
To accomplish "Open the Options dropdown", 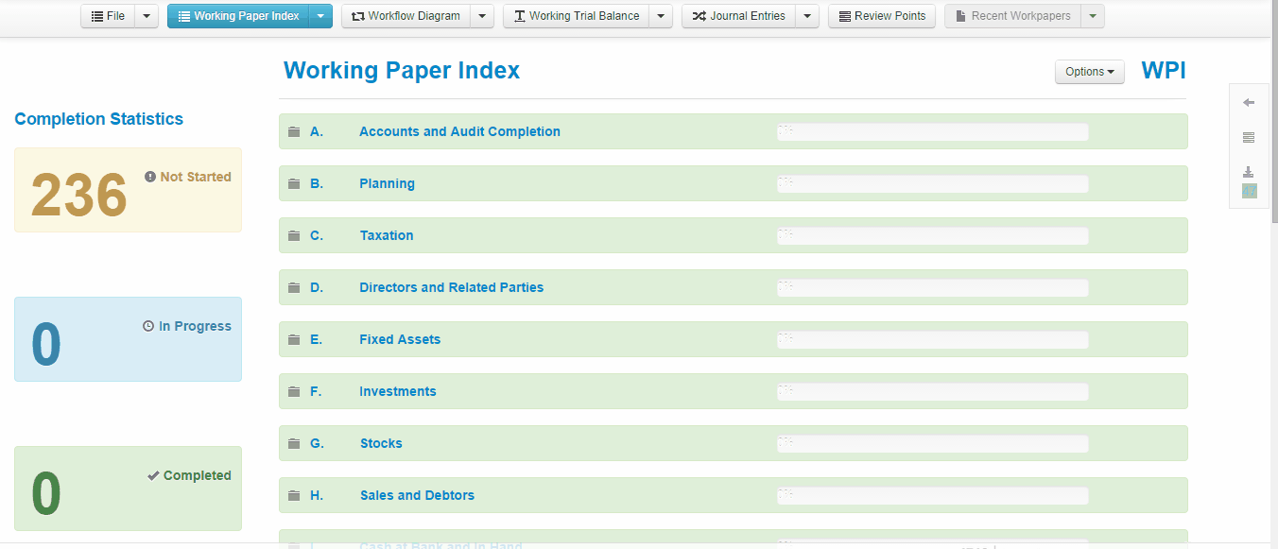I will [1089, 72].
